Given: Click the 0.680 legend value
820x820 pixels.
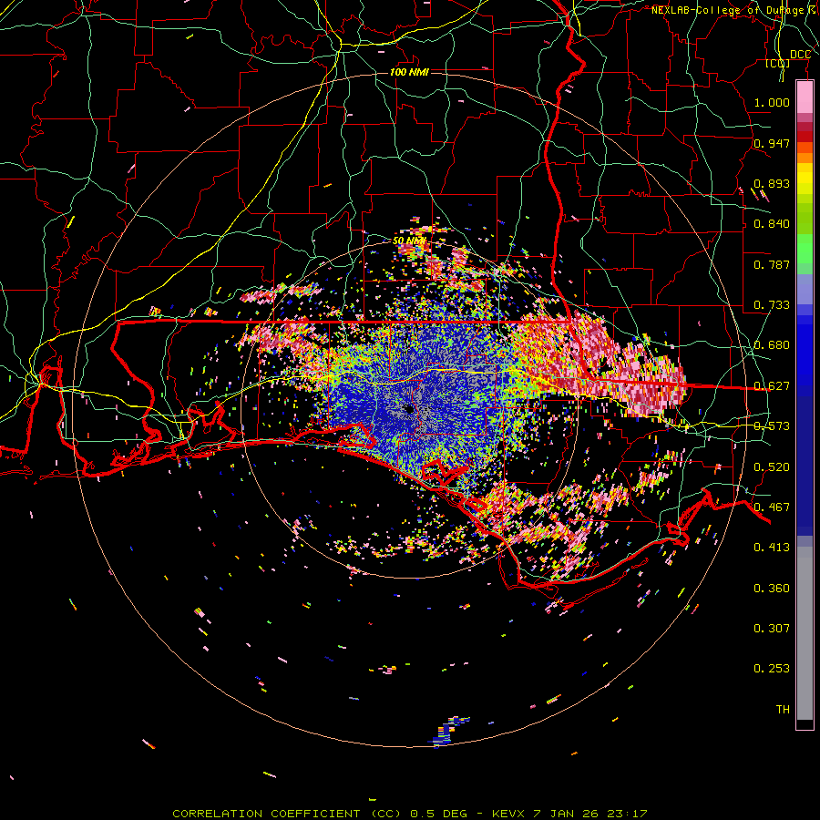Looking at the screenshot, I should pyautogui.click(x=772, y=345).
